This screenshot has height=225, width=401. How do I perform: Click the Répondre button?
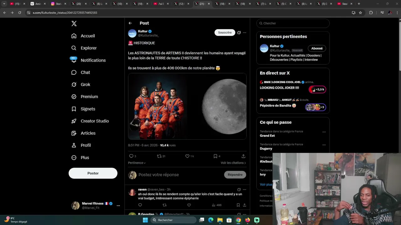(235, 175)
